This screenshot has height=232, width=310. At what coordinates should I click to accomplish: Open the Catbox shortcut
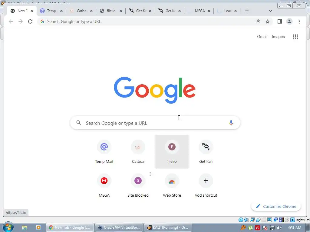tap(138, 152)
